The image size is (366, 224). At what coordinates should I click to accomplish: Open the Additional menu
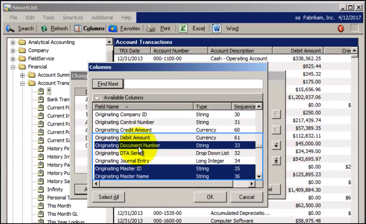pyautogui.click(x=102, y=17)
